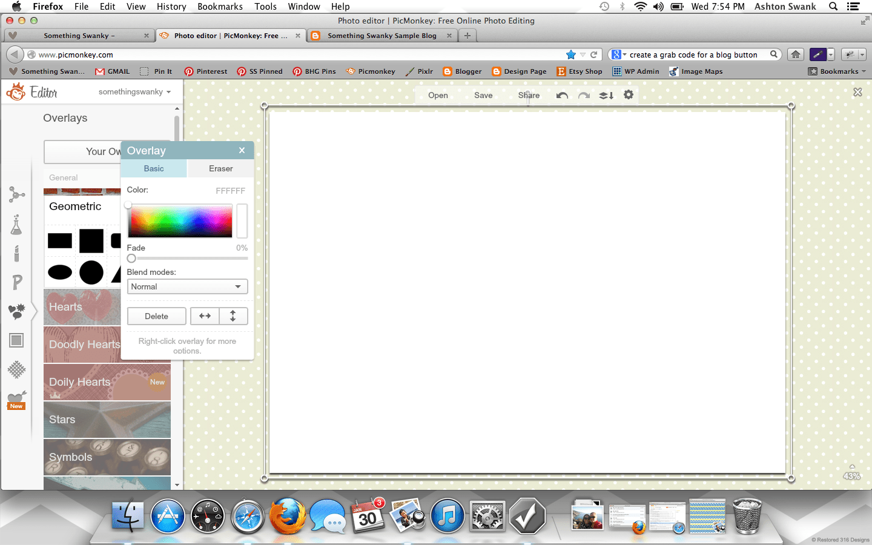Open the Text tool P icon

pyautogui.click(x=16, y=282)
